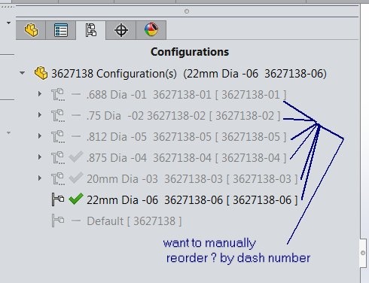
Task: Select the ConfigurationManager tab
Action: tap(90, 30)
